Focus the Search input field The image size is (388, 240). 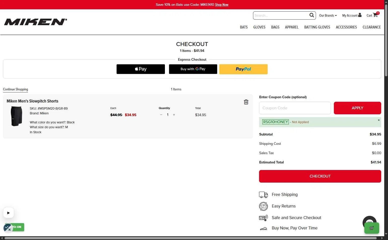281,15
